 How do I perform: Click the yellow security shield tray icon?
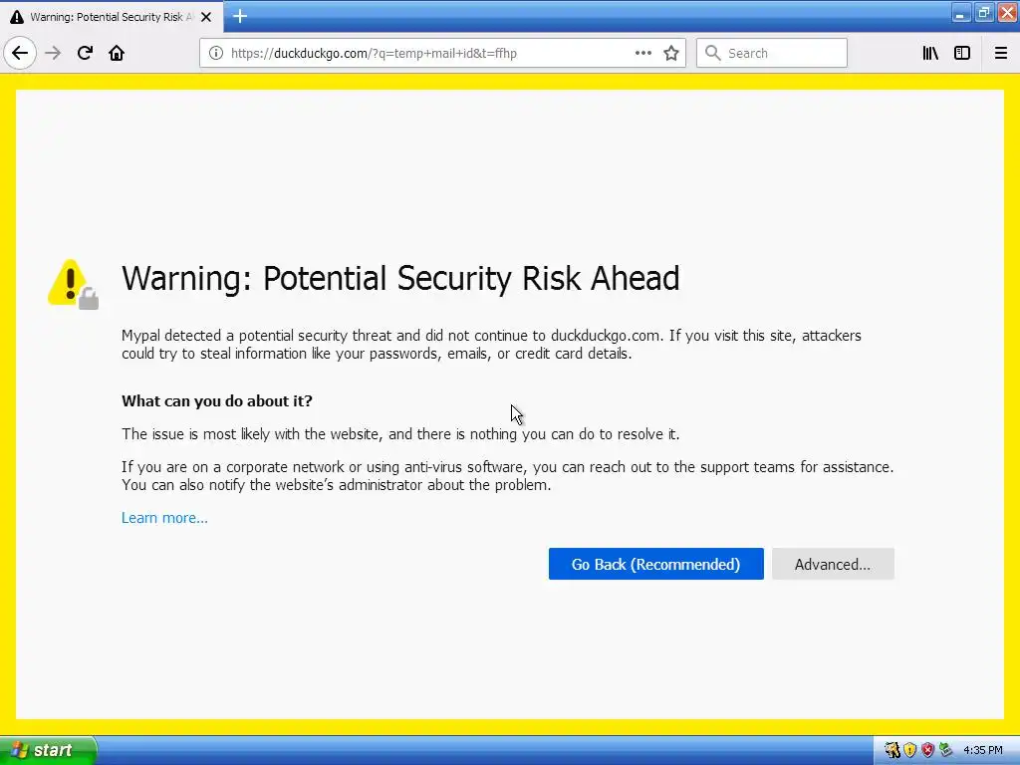coord(910,750)
